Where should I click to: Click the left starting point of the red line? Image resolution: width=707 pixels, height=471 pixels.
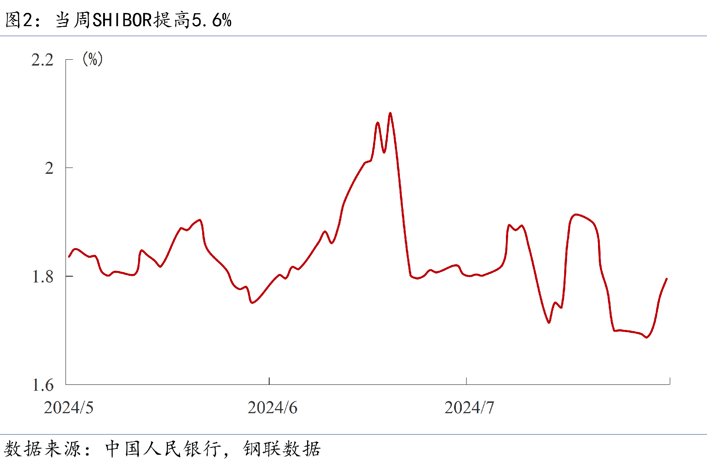pos(69,257)
